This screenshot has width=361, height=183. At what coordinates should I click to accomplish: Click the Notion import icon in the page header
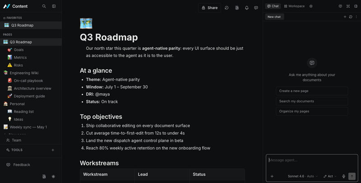(x=236, y=8)
